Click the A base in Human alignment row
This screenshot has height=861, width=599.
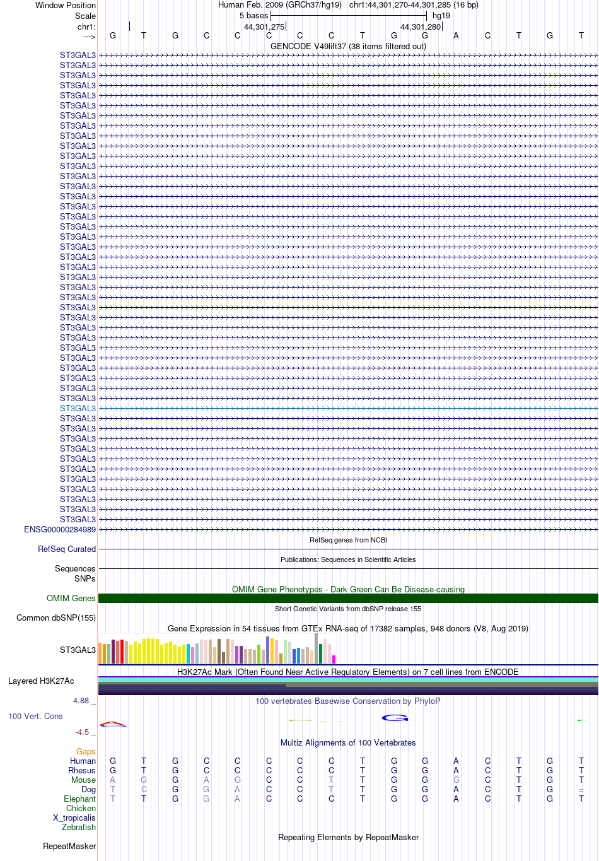456,761
